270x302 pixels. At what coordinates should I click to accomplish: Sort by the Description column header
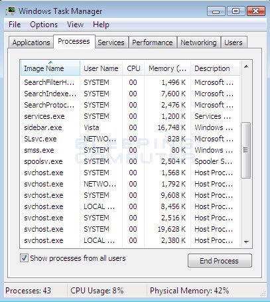point(215,68)
